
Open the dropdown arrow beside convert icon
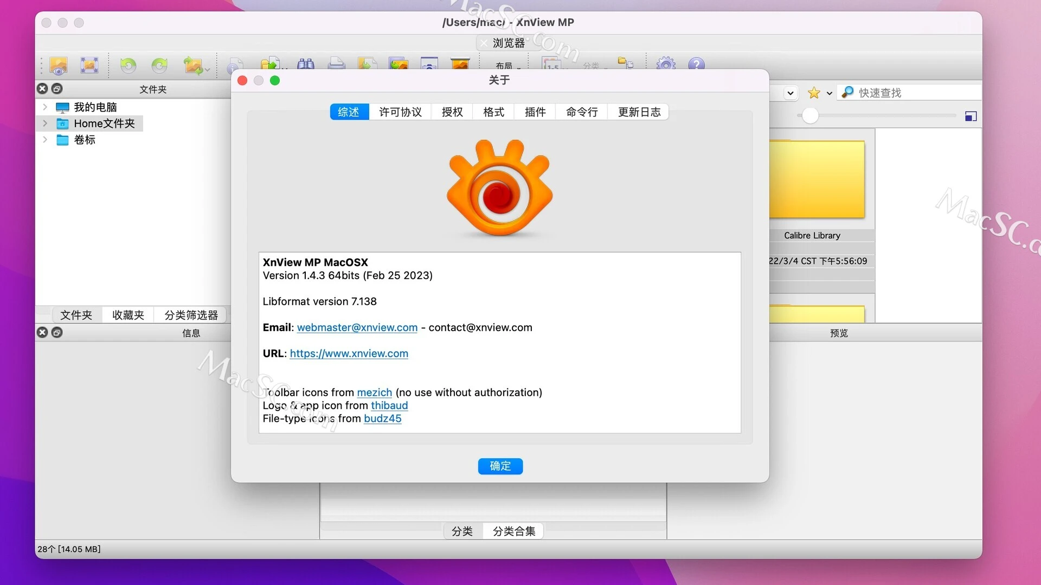click(x=208, y=70)
